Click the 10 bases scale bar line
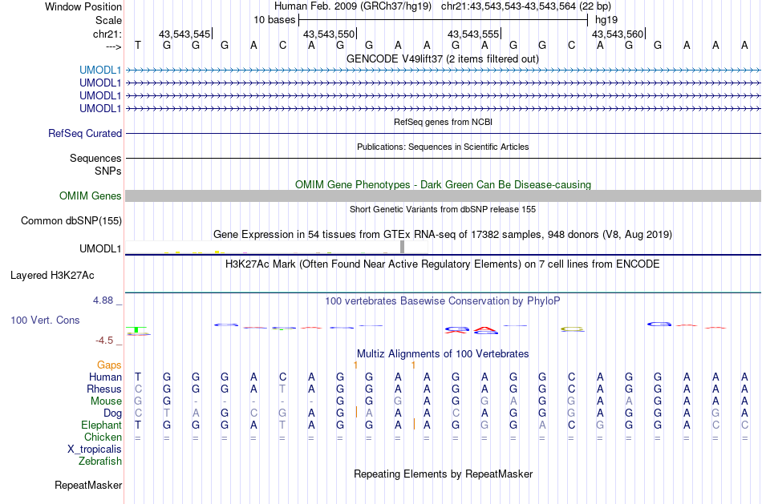The image size is (762, 504). point(444,20)
